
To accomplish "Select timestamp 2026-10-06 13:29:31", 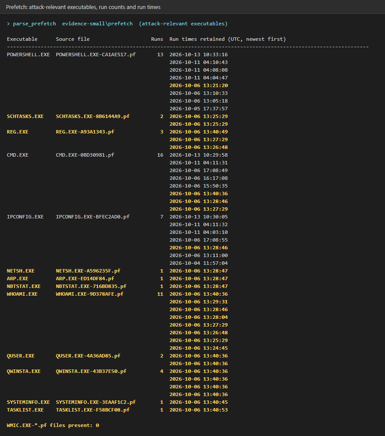I will click(x=199, y=302).
